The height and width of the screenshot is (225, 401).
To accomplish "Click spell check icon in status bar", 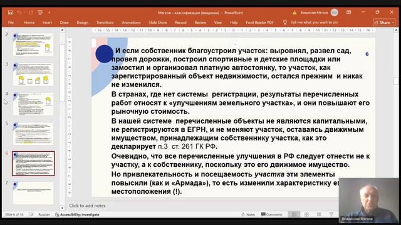I will pos(31,214).
